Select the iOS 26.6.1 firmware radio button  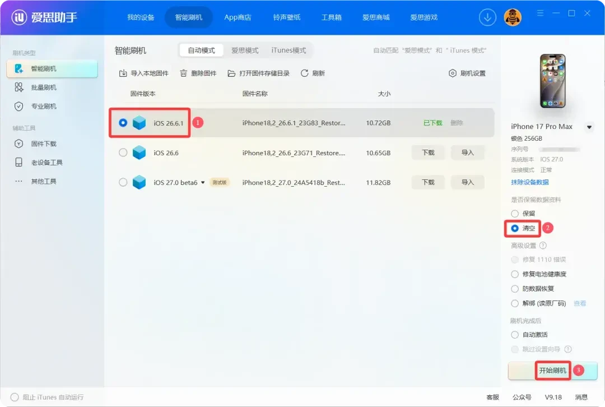coord(123,123)
